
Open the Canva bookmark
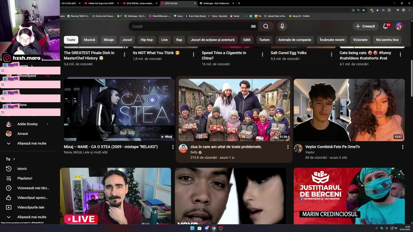click(x=178, y=16)
